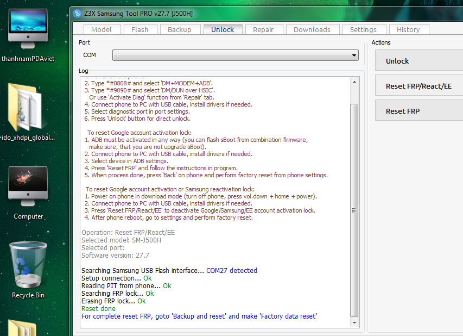
Task: Click 'After phone reboot' instruction line
Action: [x=169, y=217]
